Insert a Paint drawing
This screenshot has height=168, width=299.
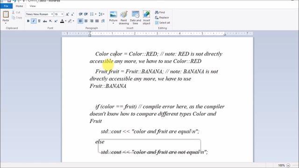[x=124, y=18]
